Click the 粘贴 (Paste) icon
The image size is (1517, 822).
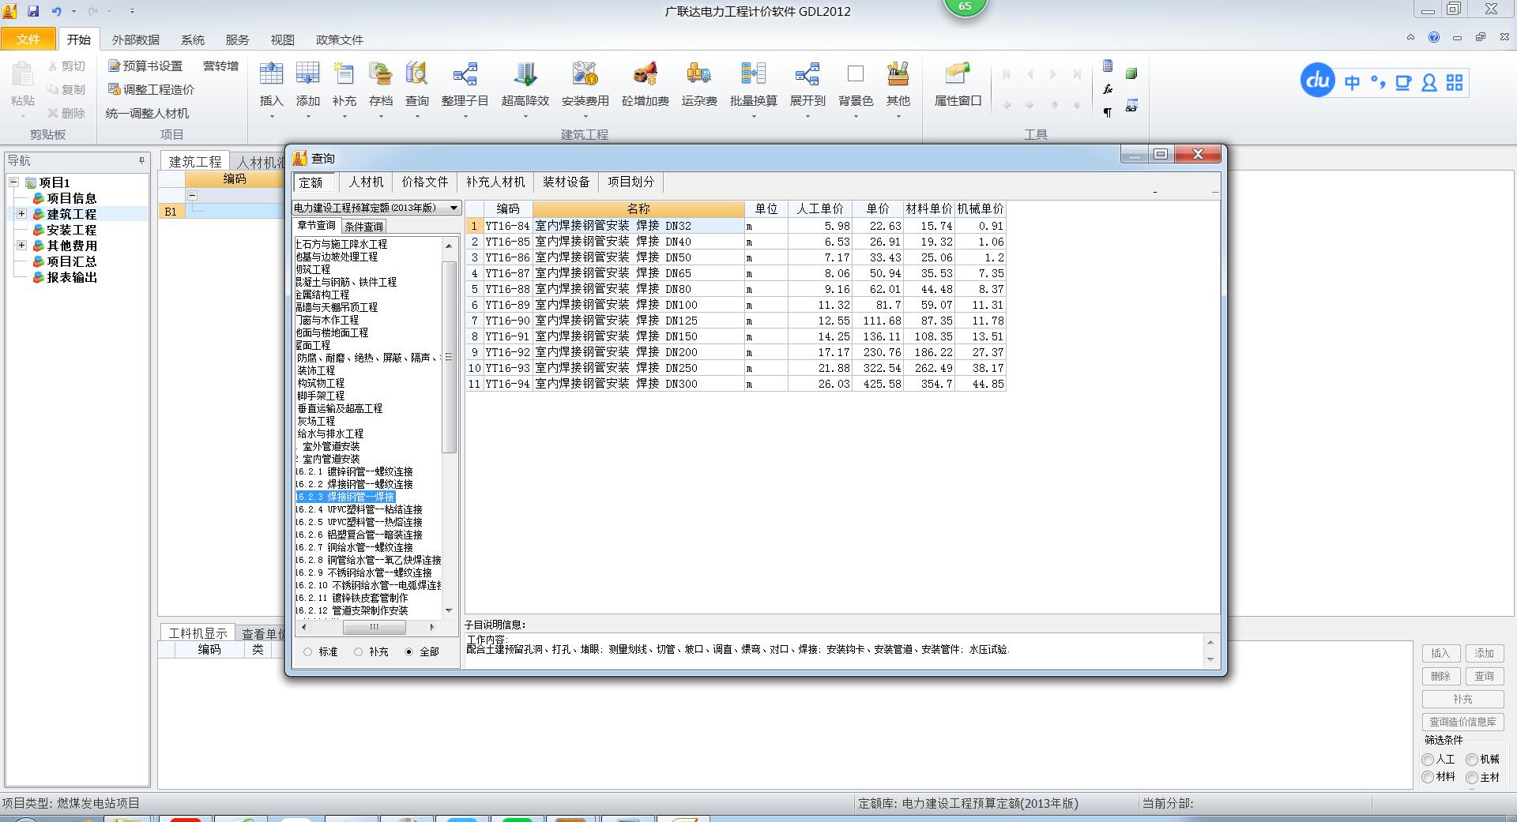point(22,75)
